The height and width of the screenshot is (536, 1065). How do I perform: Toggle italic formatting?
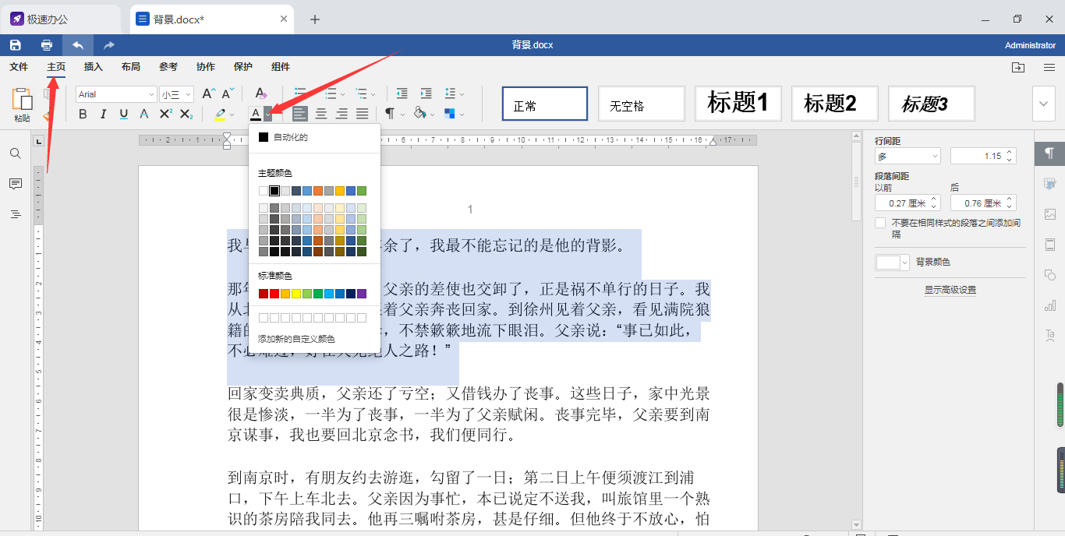(103, 115)
